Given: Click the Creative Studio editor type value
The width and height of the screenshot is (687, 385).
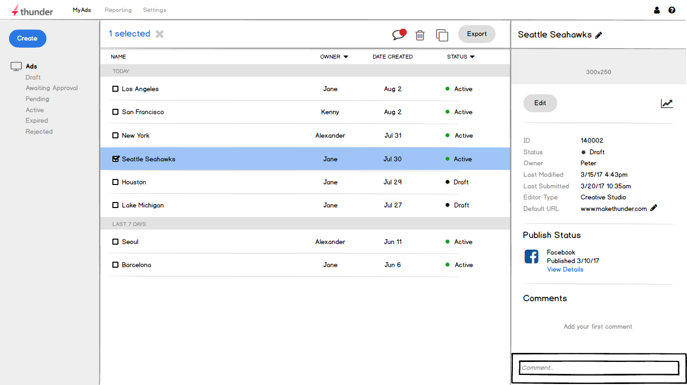Looking at the screenshot, I should pyautogui.click(x=603, y=198).
